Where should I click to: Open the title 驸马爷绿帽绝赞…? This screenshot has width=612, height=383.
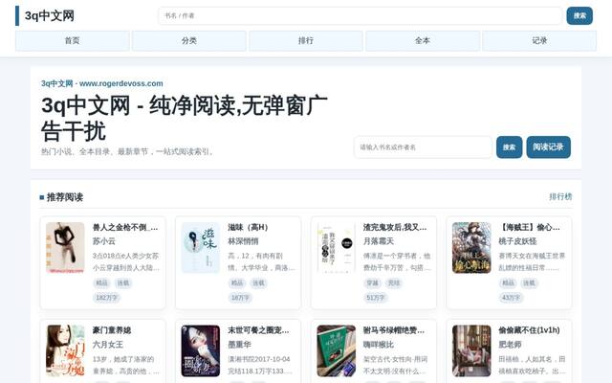tap(394, 330)
